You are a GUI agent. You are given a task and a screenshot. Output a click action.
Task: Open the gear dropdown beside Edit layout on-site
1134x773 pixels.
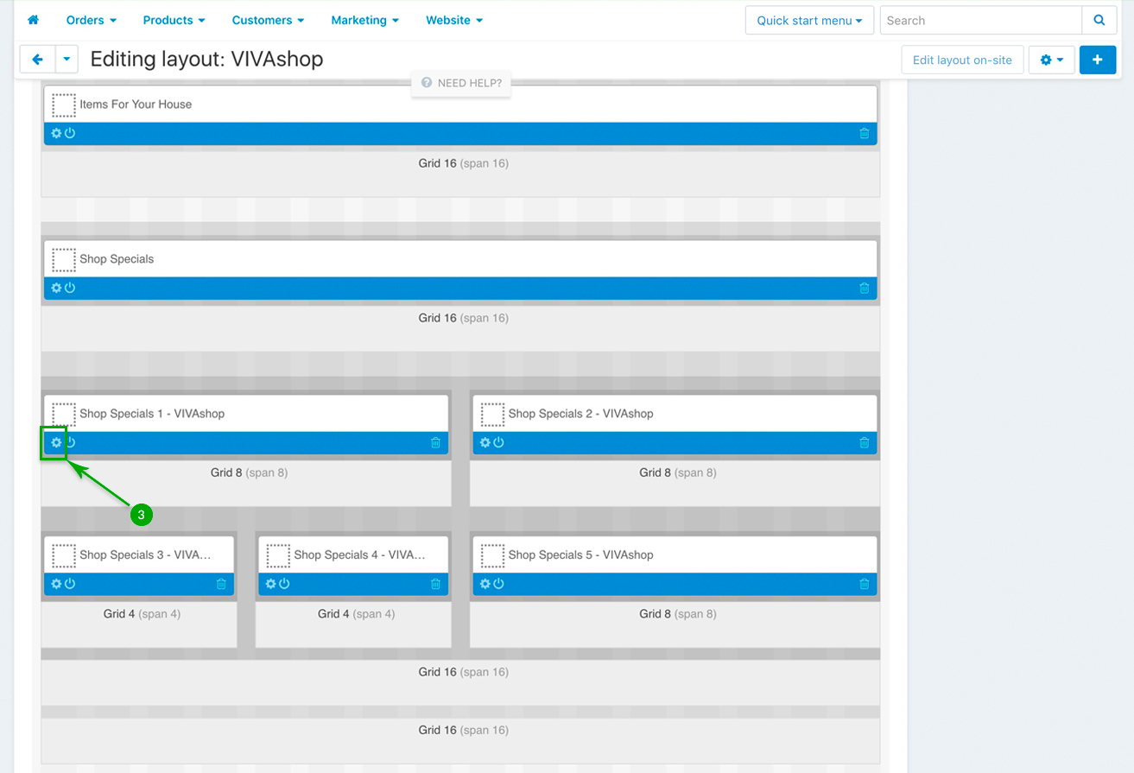[x=1051, y=60]
